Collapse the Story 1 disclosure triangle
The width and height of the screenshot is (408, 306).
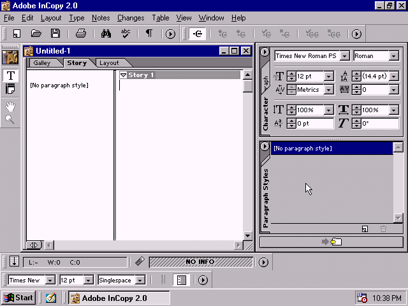pyautogui.click(x=124, y=75)
